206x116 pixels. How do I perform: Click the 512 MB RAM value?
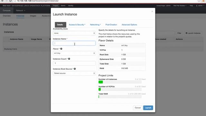pos(125,68)
